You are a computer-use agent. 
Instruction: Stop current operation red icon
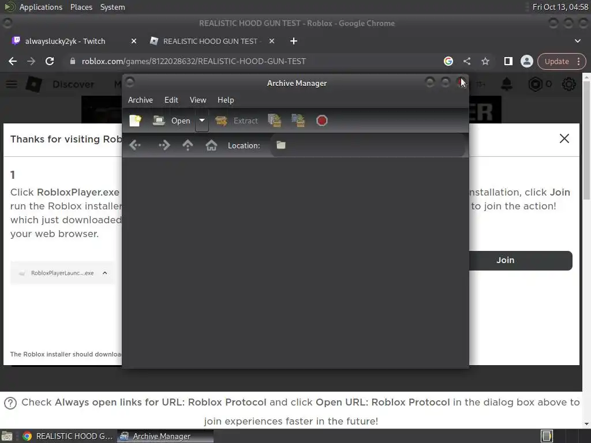pyautogui.click(x=322, y=121)
